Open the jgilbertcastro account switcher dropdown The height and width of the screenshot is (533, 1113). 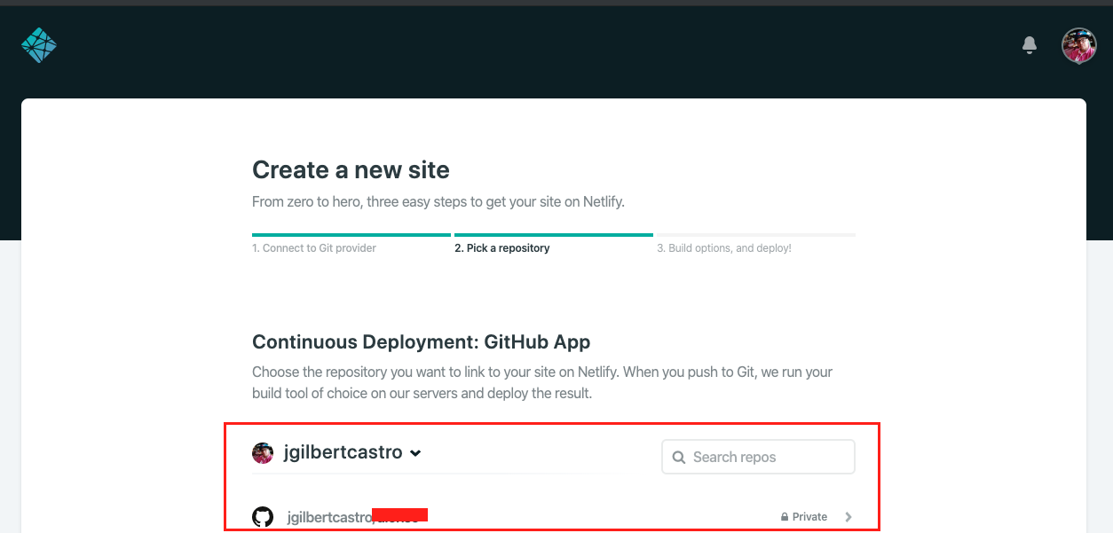pos(416,452)
